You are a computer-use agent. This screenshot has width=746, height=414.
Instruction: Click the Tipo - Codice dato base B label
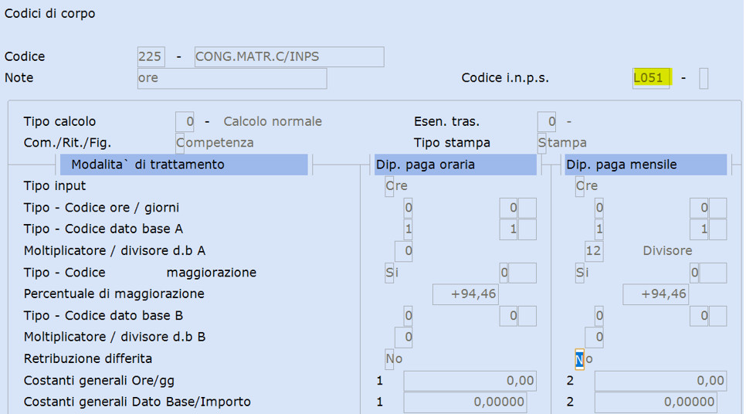(x=103, y=316)
